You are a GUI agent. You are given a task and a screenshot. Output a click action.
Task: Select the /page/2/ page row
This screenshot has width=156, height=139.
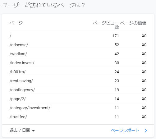point(78,99)
